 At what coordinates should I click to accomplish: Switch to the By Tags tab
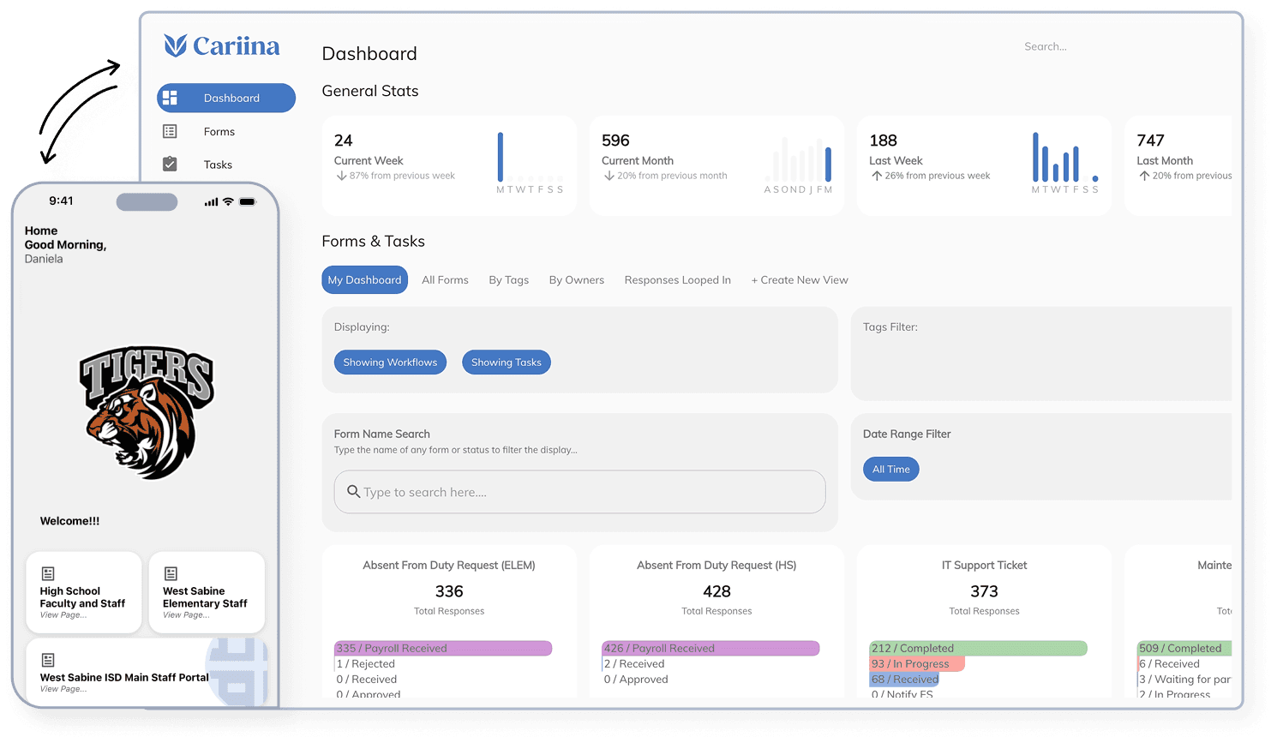[x=508, y=280]
